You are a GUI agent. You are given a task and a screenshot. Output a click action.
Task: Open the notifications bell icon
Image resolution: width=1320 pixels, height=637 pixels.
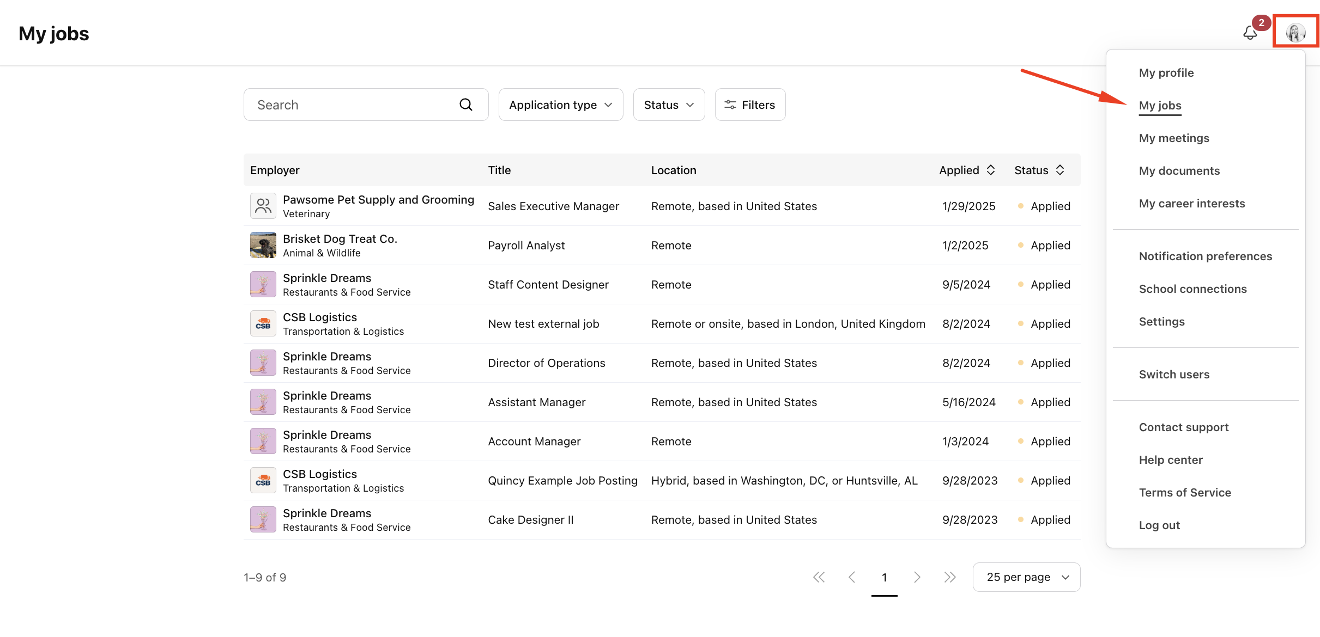[x=1250, y=33]
